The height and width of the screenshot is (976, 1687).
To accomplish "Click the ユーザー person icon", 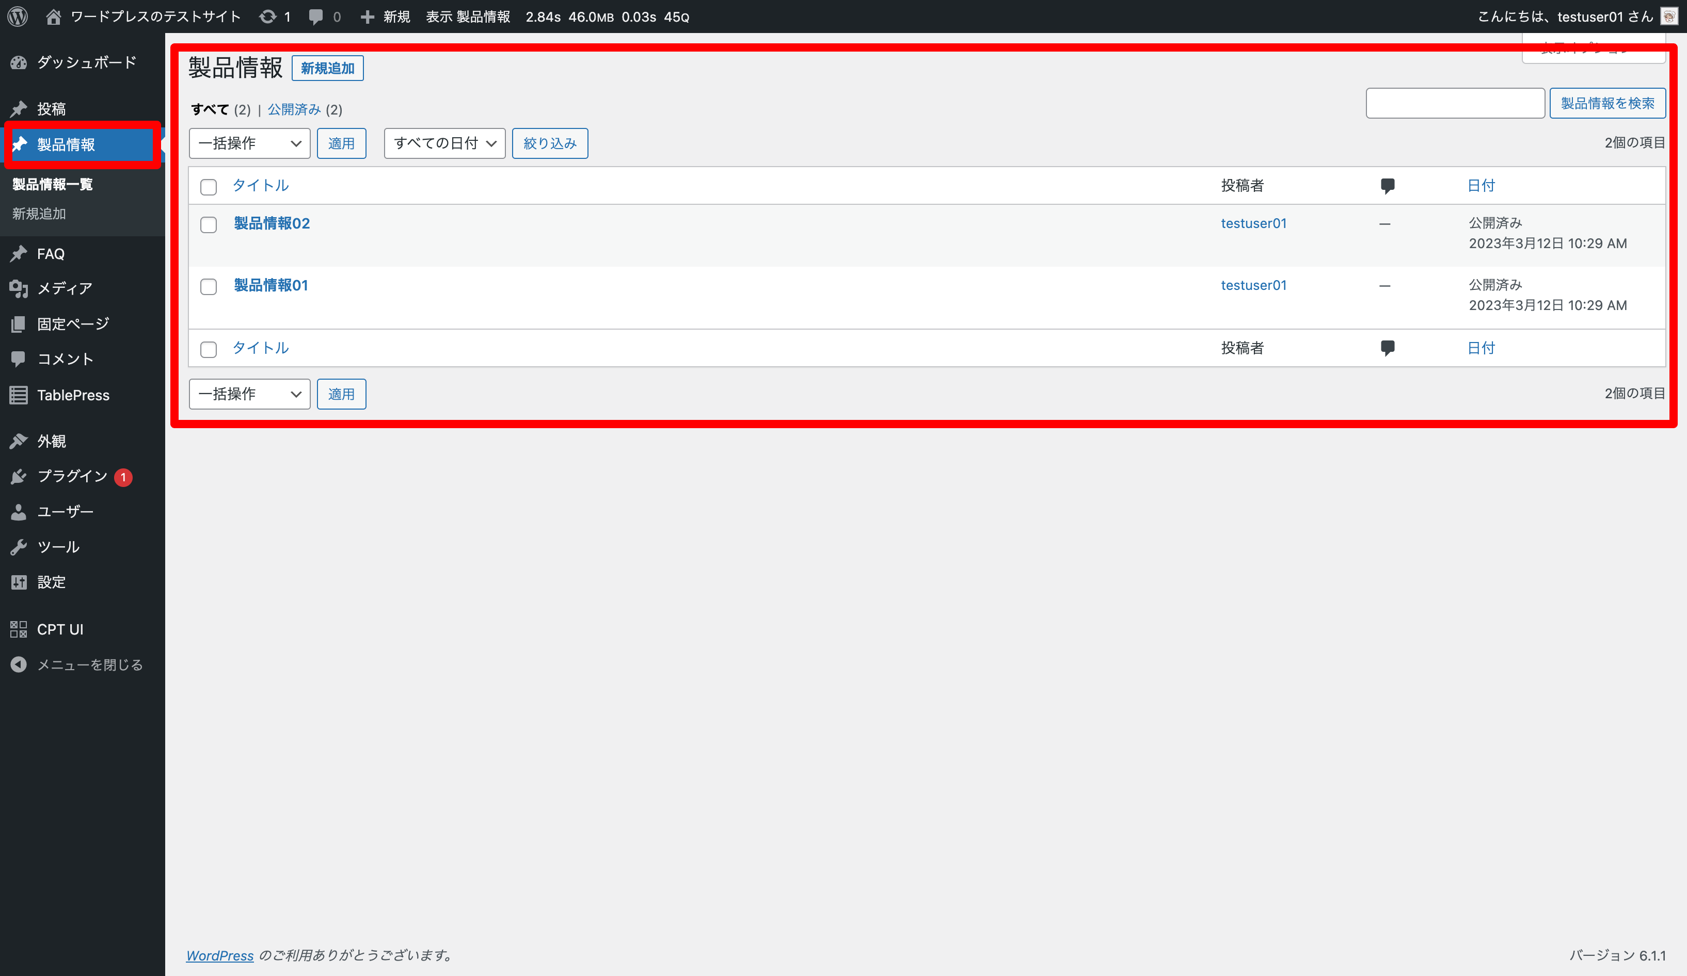I will coord(19,512).
